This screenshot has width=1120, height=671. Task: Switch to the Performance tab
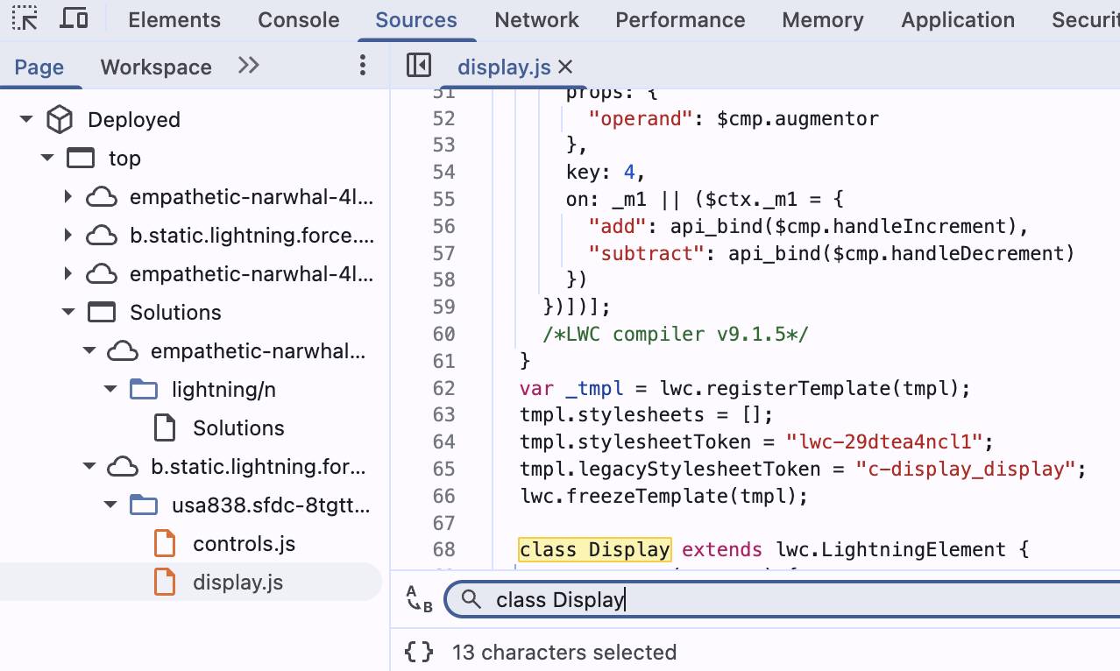(x=680, y=19)
